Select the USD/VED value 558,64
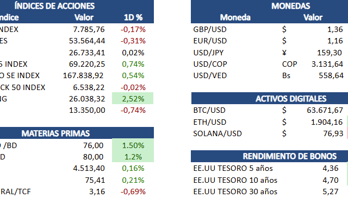This screenshot has width=348, height=198. click(x=331, y=75)
